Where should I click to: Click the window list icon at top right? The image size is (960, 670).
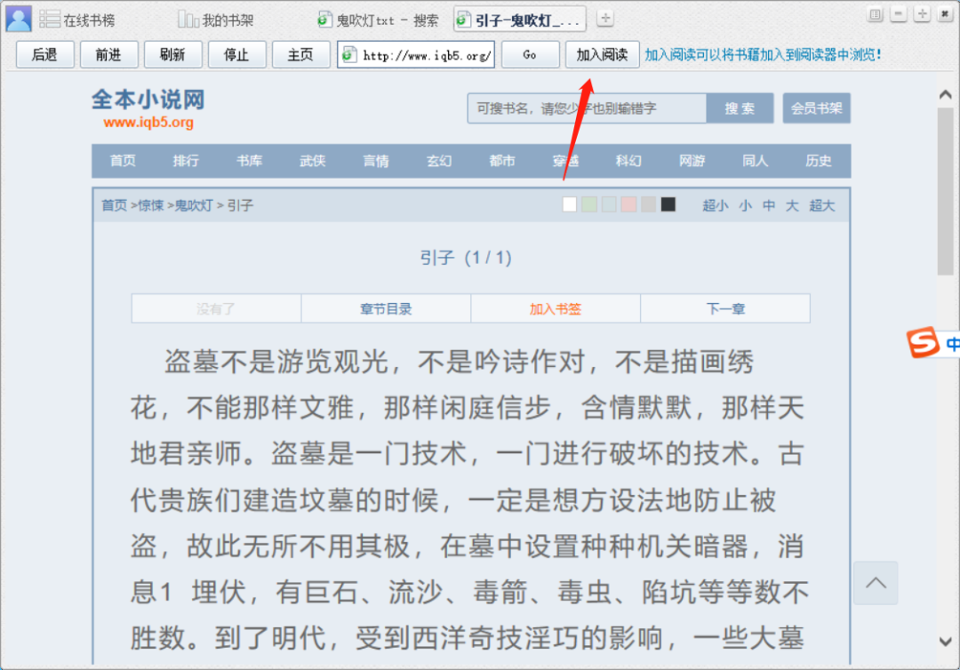(876, 14)
